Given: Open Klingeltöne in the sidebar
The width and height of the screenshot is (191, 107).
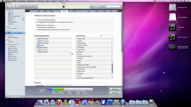Looking at the screenshot, I should pos(13,22).
